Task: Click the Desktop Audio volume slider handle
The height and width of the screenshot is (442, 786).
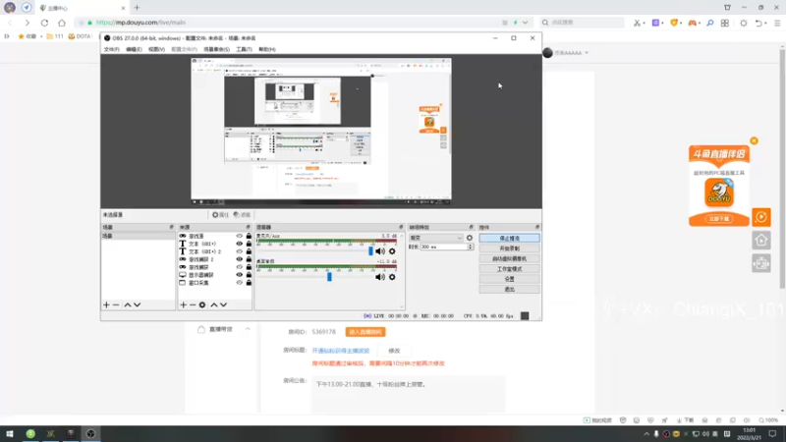Action: [x=329, y=277]
